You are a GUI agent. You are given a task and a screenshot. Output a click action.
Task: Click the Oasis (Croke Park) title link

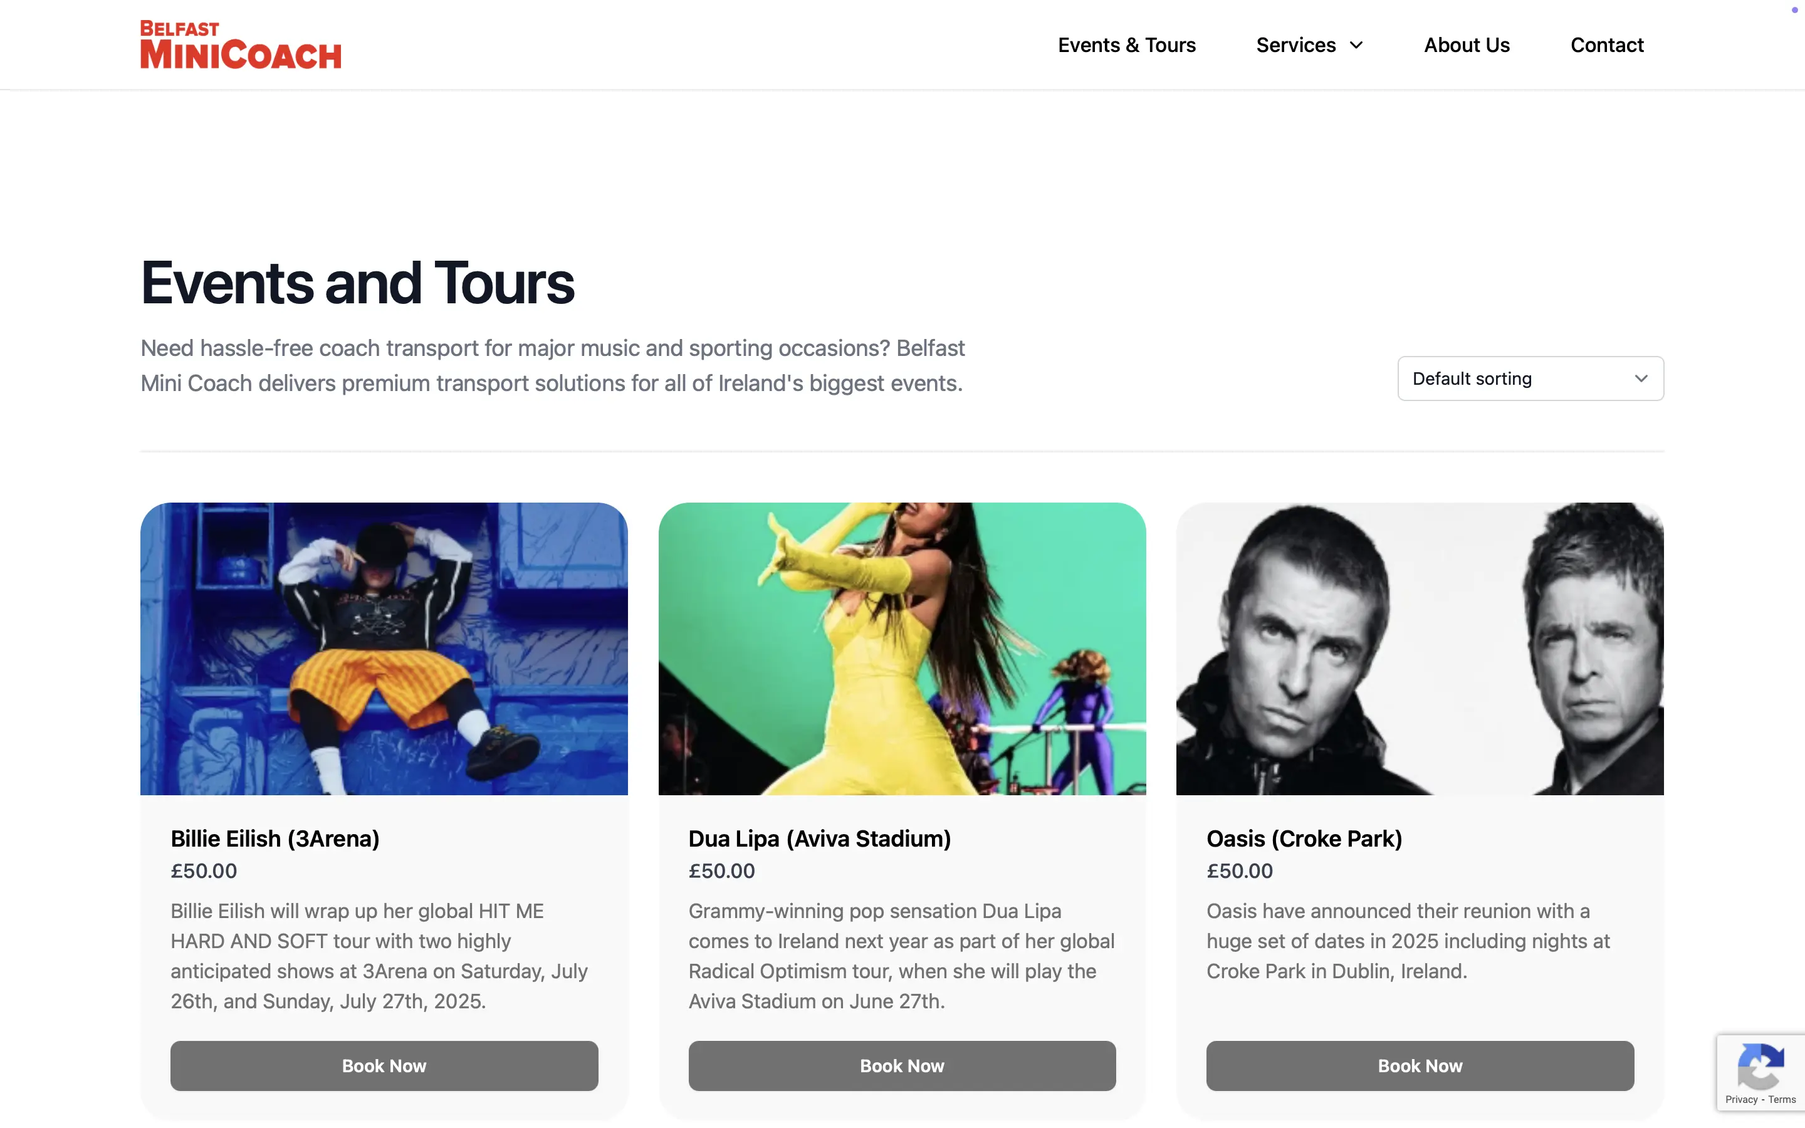(x=1304, y=838)
